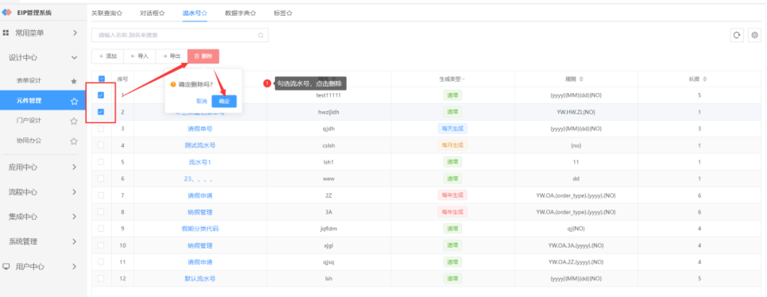Open the 假期分类代码 link
This screenshot has width=767, height=297.
[x=200, y=229]
